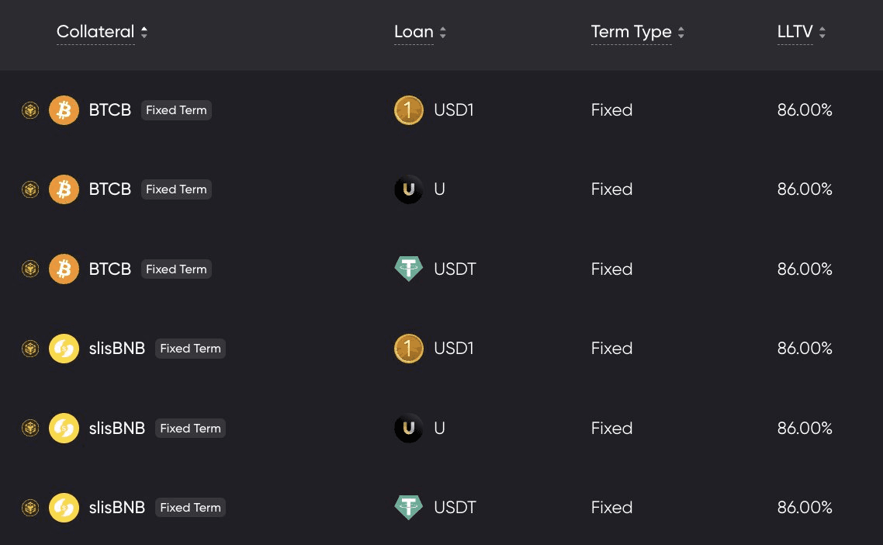
Task: Click 86.00% LLTV value in first row
Action: pos(805,110)
